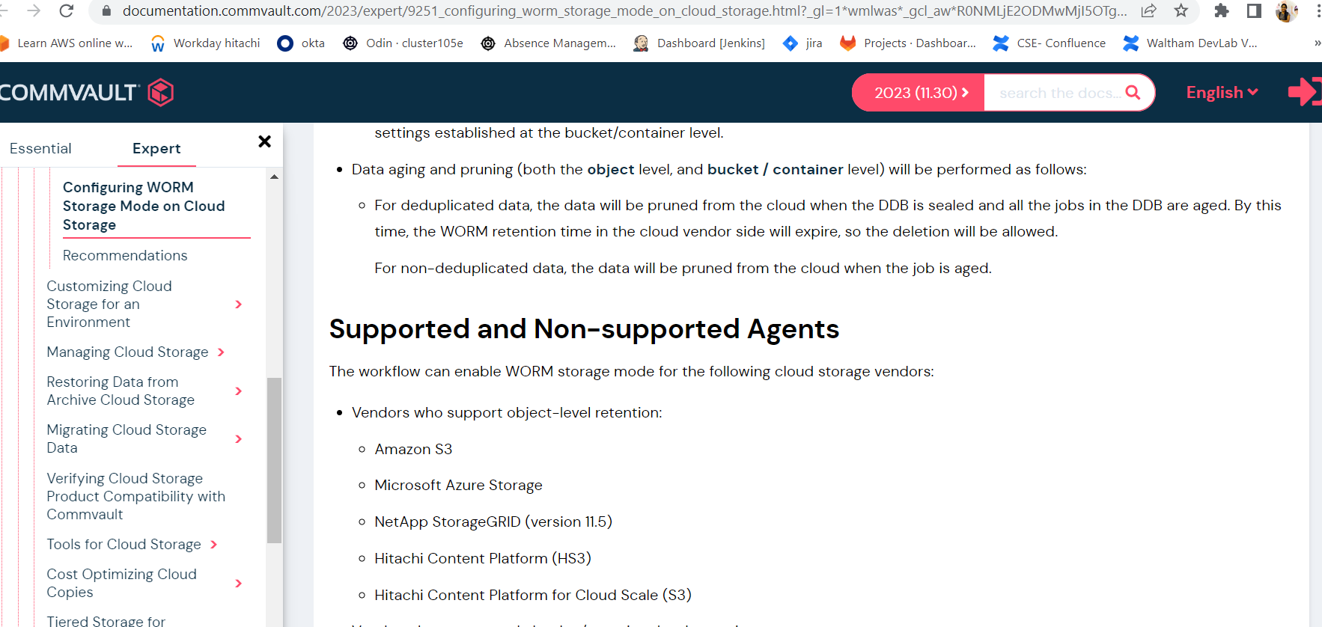Viewport: 1322px width, 627px height.
Task: Open the Waltham DevLab bookmark
Action: pyautogui.click(x=1190, y=43)
